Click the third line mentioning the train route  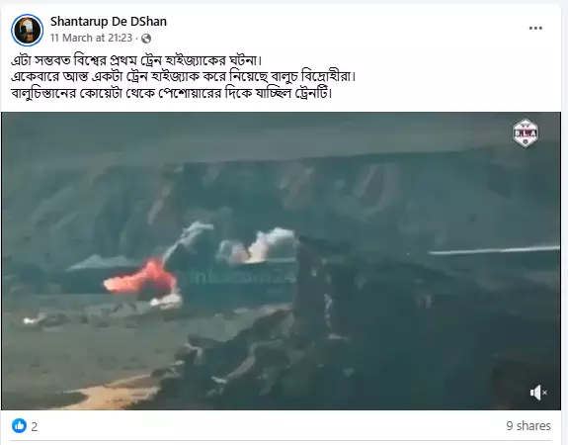[172, 93]
